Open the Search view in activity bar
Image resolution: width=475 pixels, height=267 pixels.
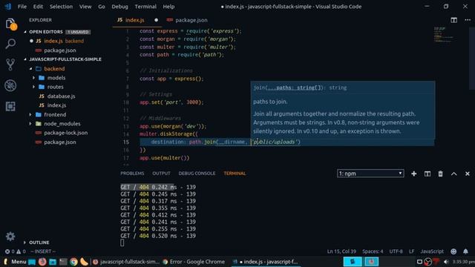coord(10,44)
